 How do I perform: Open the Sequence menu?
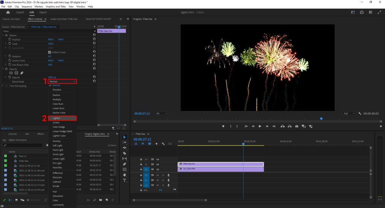click(27, 6)
